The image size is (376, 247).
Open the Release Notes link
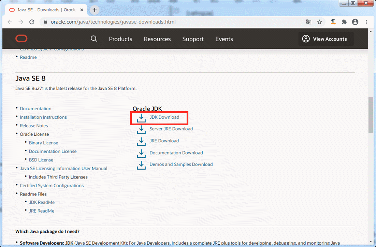pyautogui.click(x=34, y=126)
